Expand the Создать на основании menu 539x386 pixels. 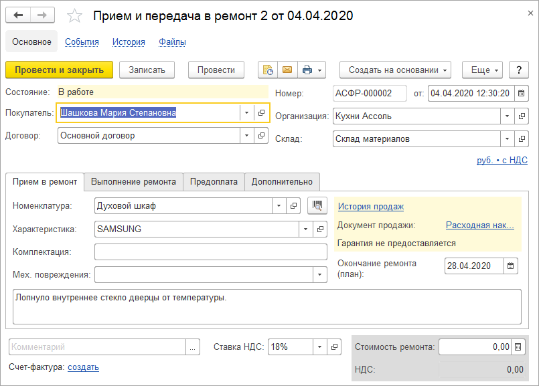tap(395, 70)
